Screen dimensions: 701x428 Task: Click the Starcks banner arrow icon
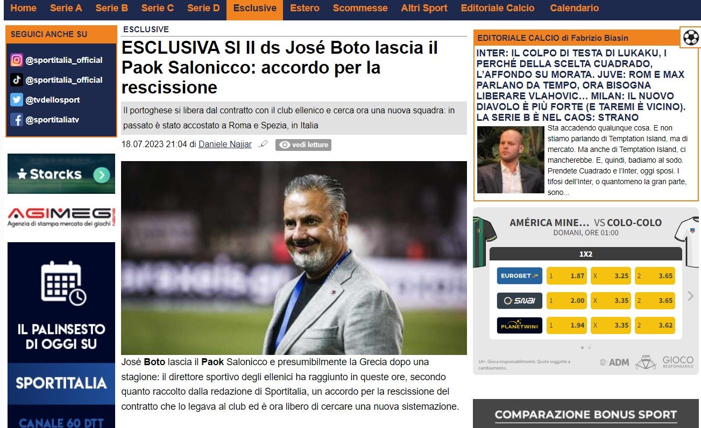(102, 175)
